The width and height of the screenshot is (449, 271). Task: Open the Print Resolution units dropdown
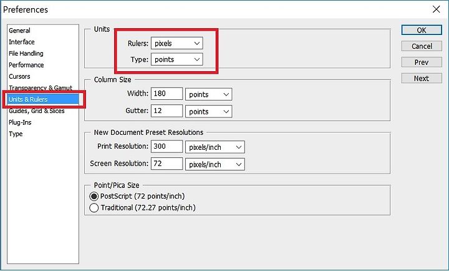[215, 147]
